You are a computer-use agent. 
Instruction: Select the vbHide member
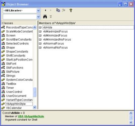point(48,28)
